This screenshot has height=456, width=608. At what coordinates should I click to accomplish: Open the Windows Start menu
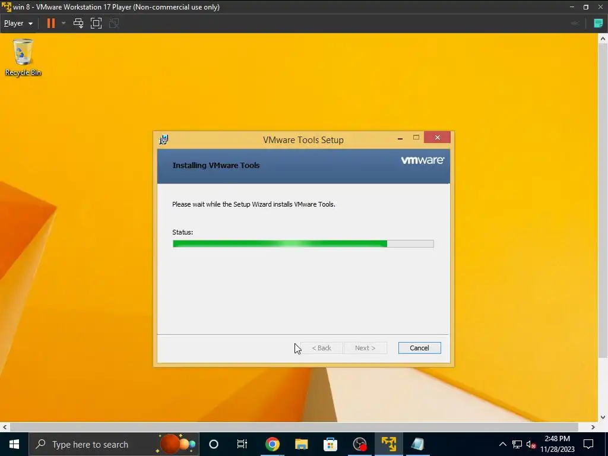(x=14, y=444)
